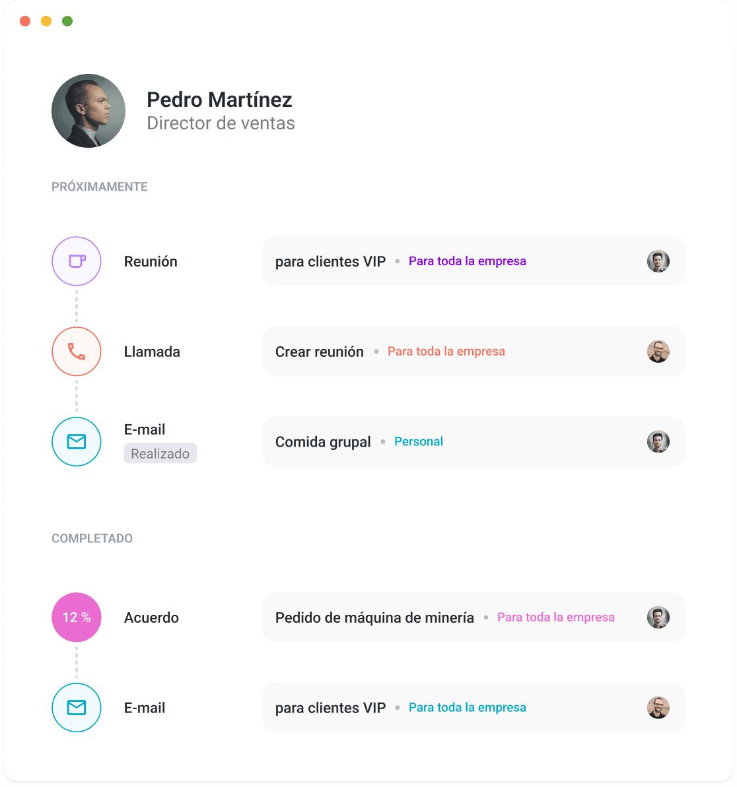Open the 'Personal' visibility label on Comida grupal

tap(418, 441)
